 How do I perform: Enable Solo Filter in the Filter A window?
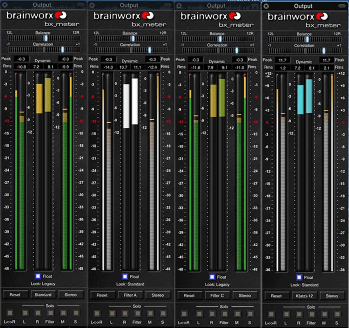[x=138, y=314]
